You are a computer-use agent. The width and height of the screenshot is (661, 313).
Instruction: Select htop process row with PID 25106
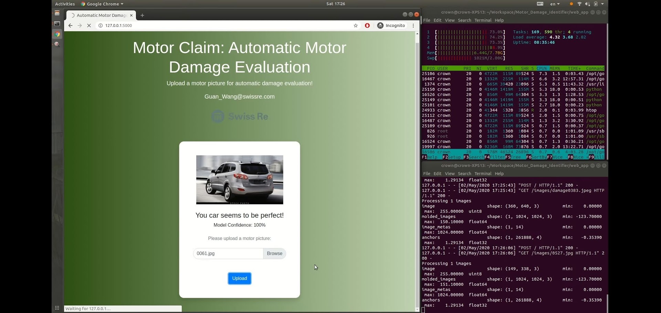pos(513,74)
